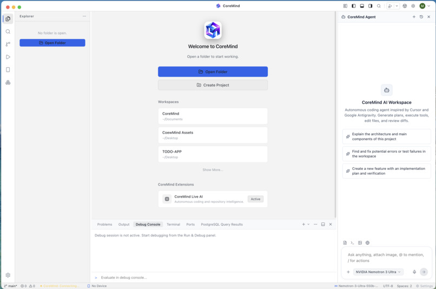Image resolution: width=436 pixels, height=289 pixels.
Task: Close the bottom panel with the X
Action: click(331, 224)
